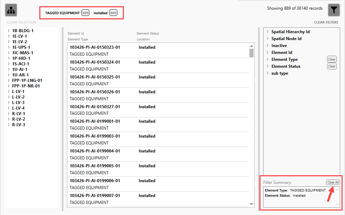Select the 1U-AR-1 tree item
This screenshot has width=345, height=215.
click(20, 75)
